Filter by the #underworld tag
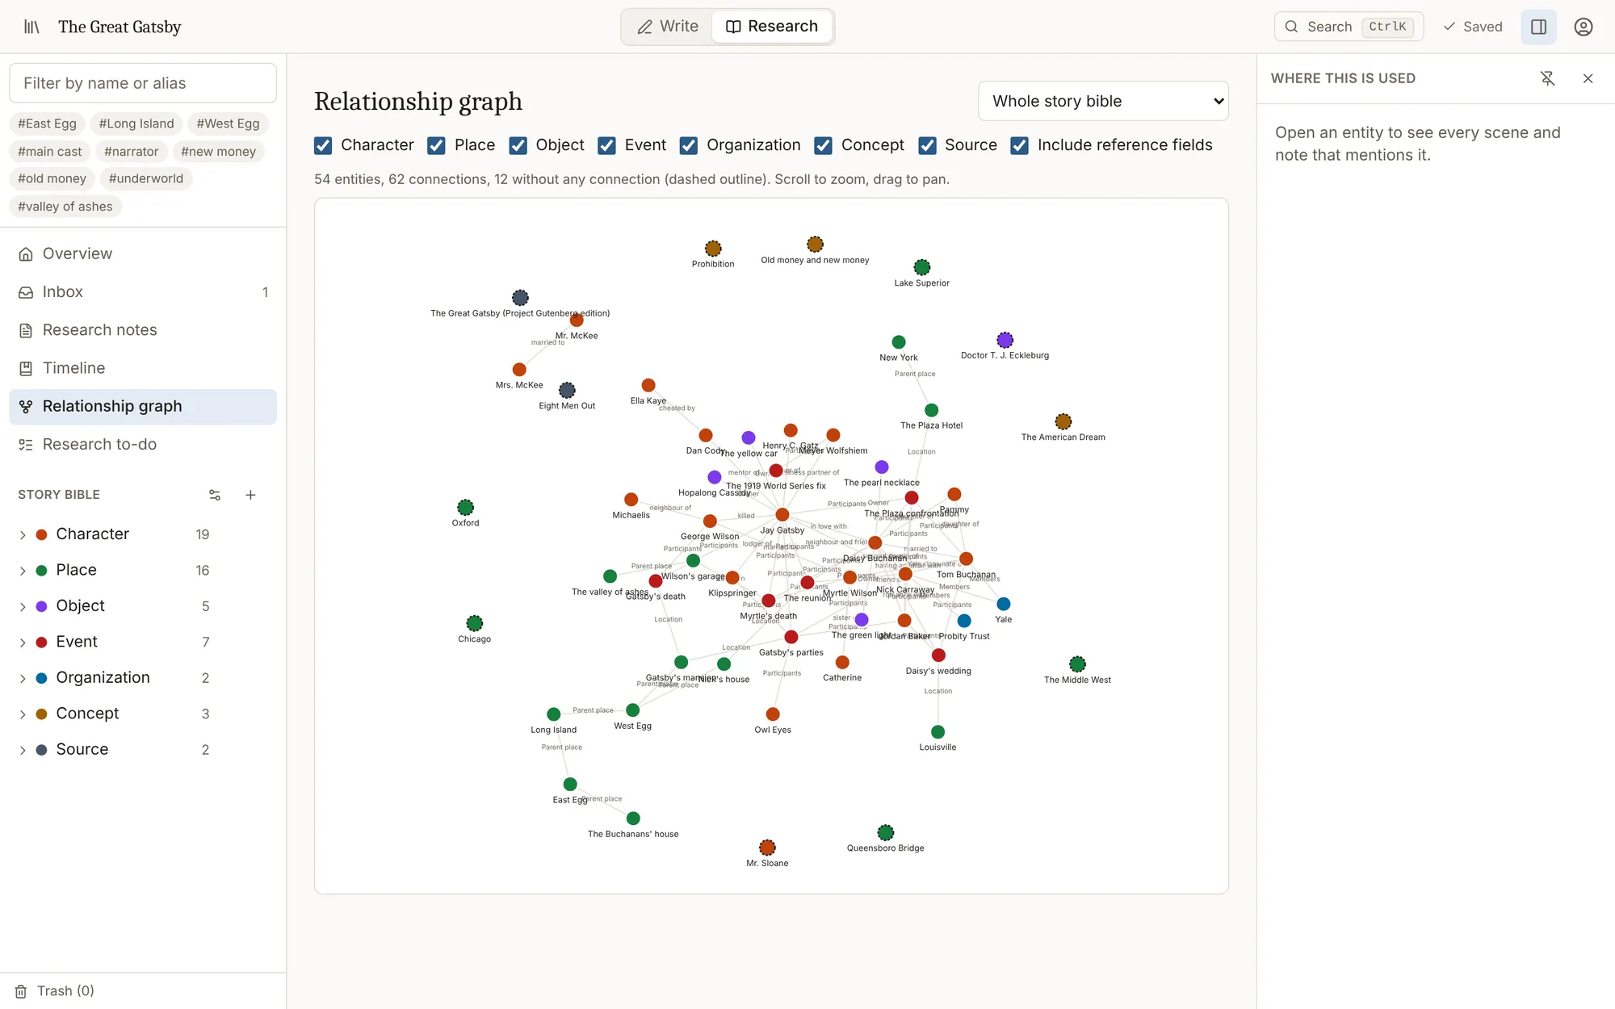This screenshot has height=1009, width=1615. pos(146,178)
